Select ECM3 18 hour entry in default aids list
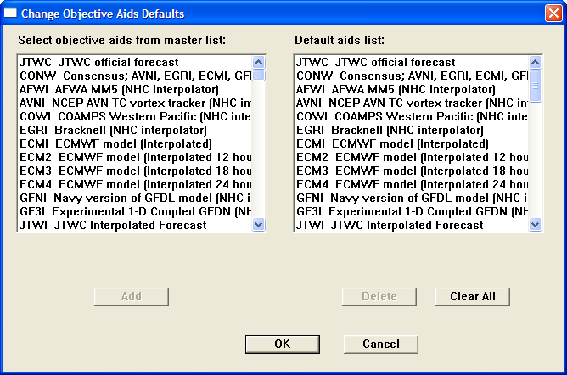The width and height of the screenshot is (567, 375). coord(412,171)
